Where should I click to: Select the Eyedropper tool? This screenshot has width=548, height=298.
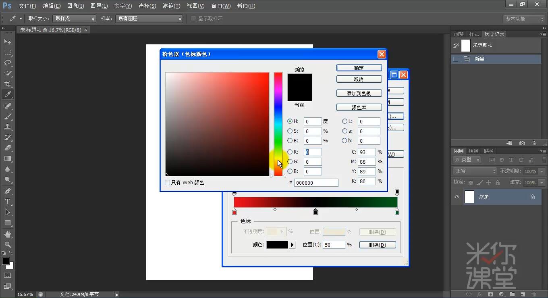(x=8, y=95)
